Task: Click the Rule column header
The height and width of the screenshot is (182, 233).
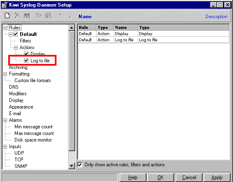Action: point(87,28)
